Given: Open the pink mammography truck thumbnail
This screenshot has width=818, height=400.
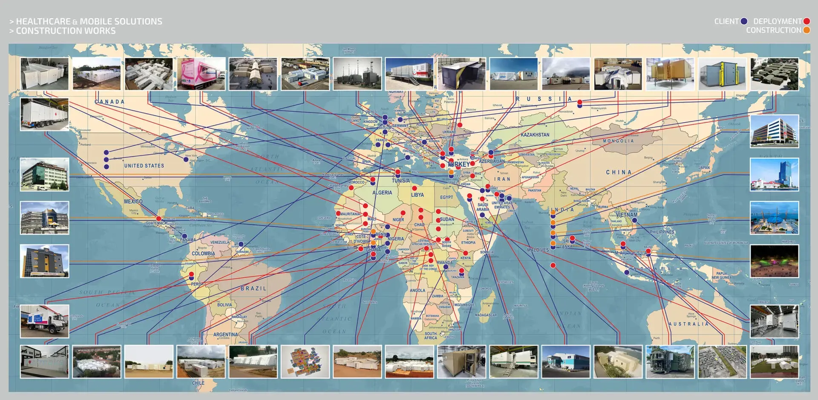Looking at the screenshot, I should click(x=200, y=74).
